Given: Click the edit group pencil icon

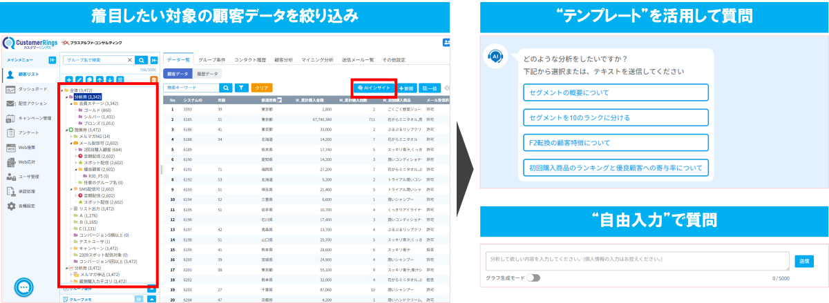Looking at the screenshot, I should (x=79, y=80).
